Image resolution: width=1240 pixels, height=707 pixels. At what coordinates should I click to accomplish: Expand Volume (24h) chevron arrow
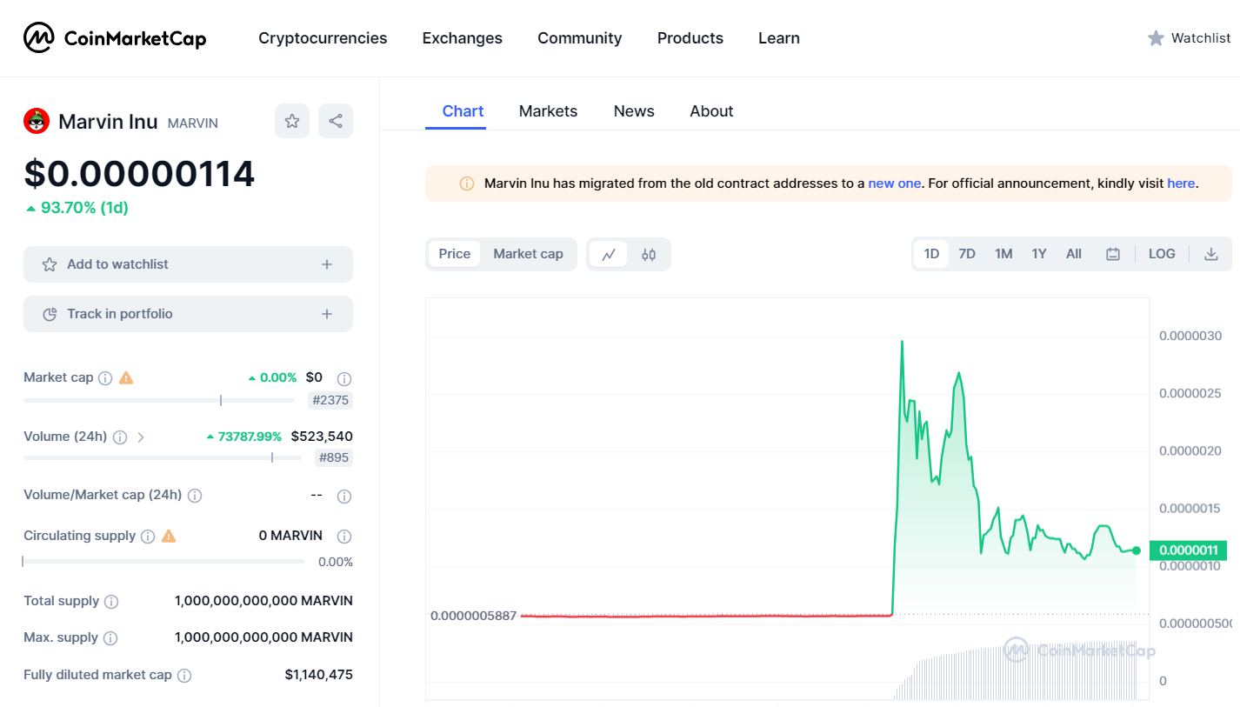click(x=141, y=437)
